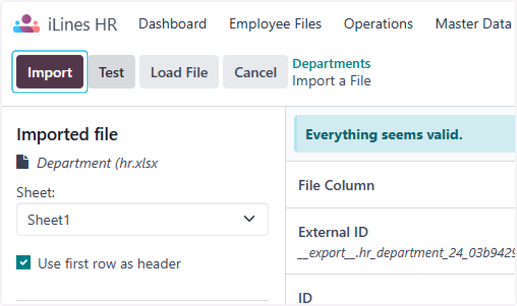
Task: Click the Import button
Action: pyautogui.click(x=50, y=72)
